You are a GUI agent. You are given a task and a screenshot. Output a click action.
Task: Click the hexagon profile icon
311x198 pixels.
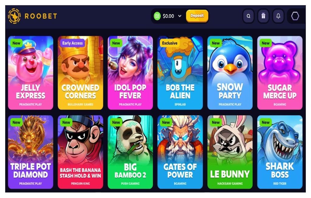(295, 16)
